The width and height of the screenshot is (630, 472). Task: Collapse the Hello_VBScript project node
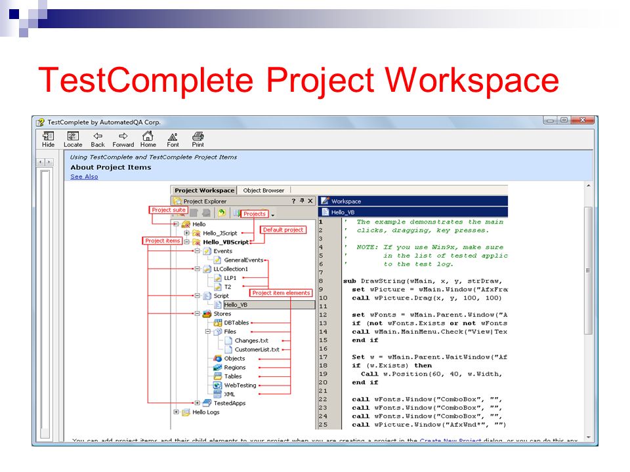coord(186,242)
